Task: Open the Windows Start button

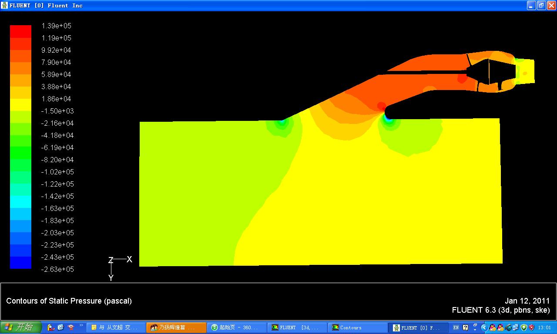Action: [20, 327]
